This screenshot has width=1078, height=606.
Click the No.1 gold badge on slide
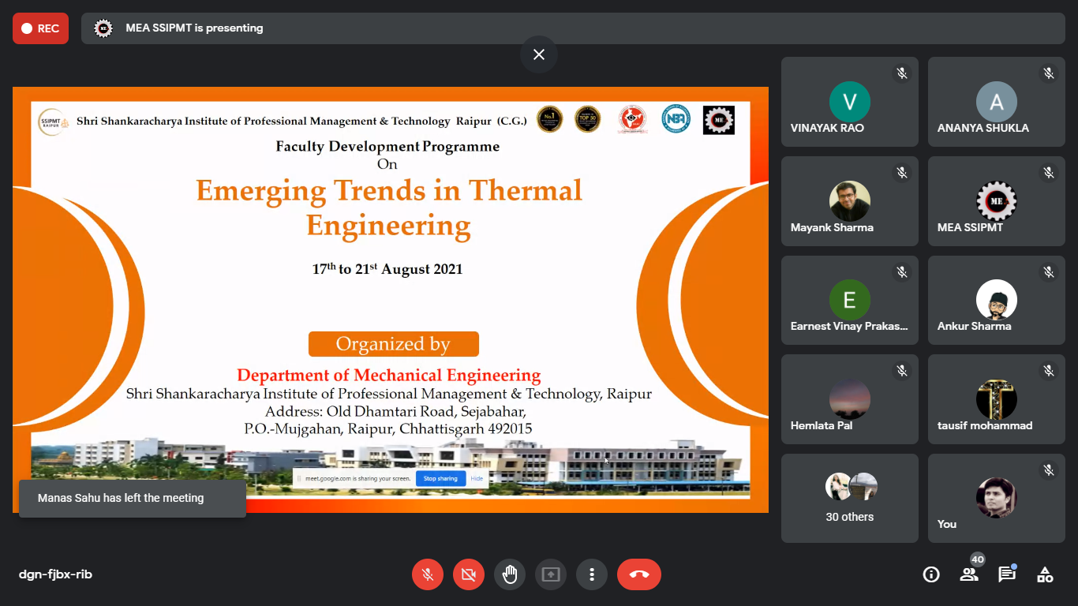549,119
